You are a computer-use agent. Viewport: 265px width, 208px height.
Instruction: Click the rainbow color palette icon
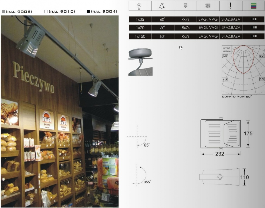[254, 6]
